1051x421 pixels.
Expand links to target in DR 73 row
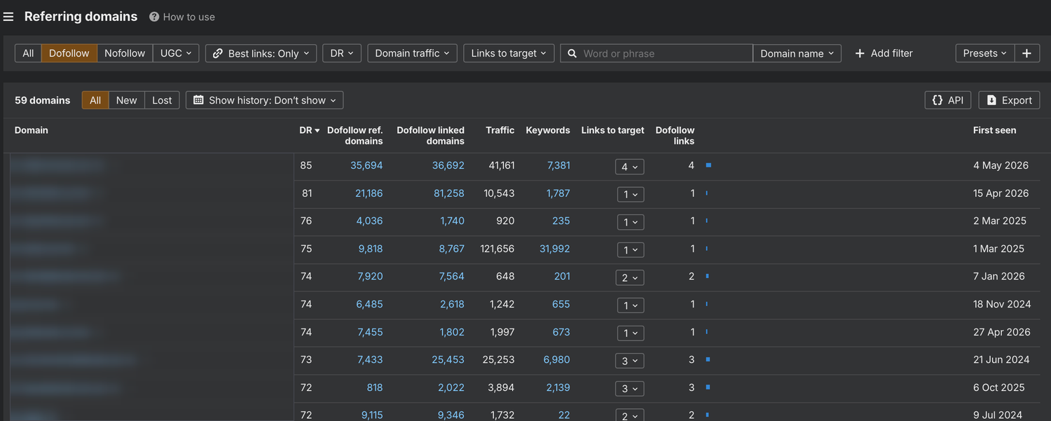tap(630, 361)
